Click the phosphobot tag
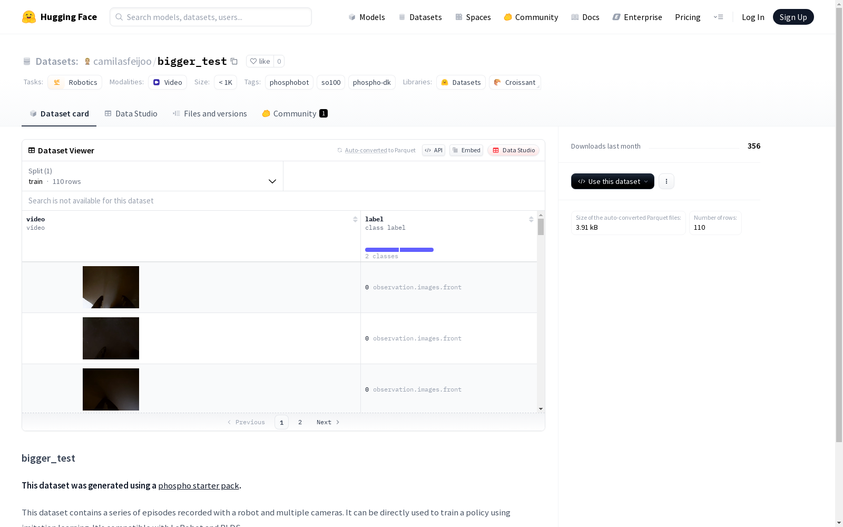Image resolution: width=843 pixels, height=527 pixels. 289,82
